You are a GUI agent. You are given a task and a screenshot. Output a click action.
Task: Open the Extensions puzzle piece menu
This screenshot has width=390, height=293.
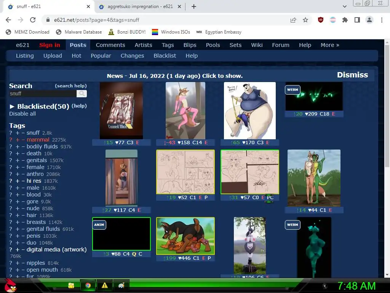coord(345,20)
